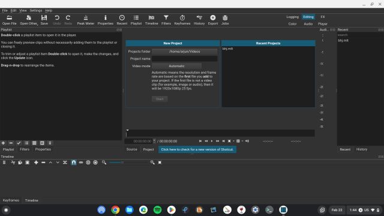The width and height of the screenshot is (384, 216).
Task: Focus the Project name input field
Action: tap(184, 59)
